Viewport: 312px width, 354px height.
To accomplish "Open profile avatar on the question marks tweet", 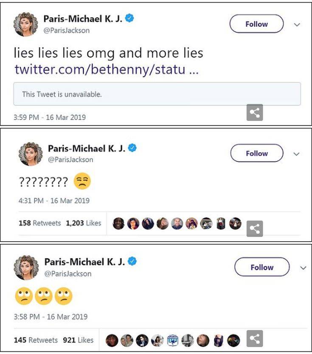I will pyautogui.click(x=31, y=154).
